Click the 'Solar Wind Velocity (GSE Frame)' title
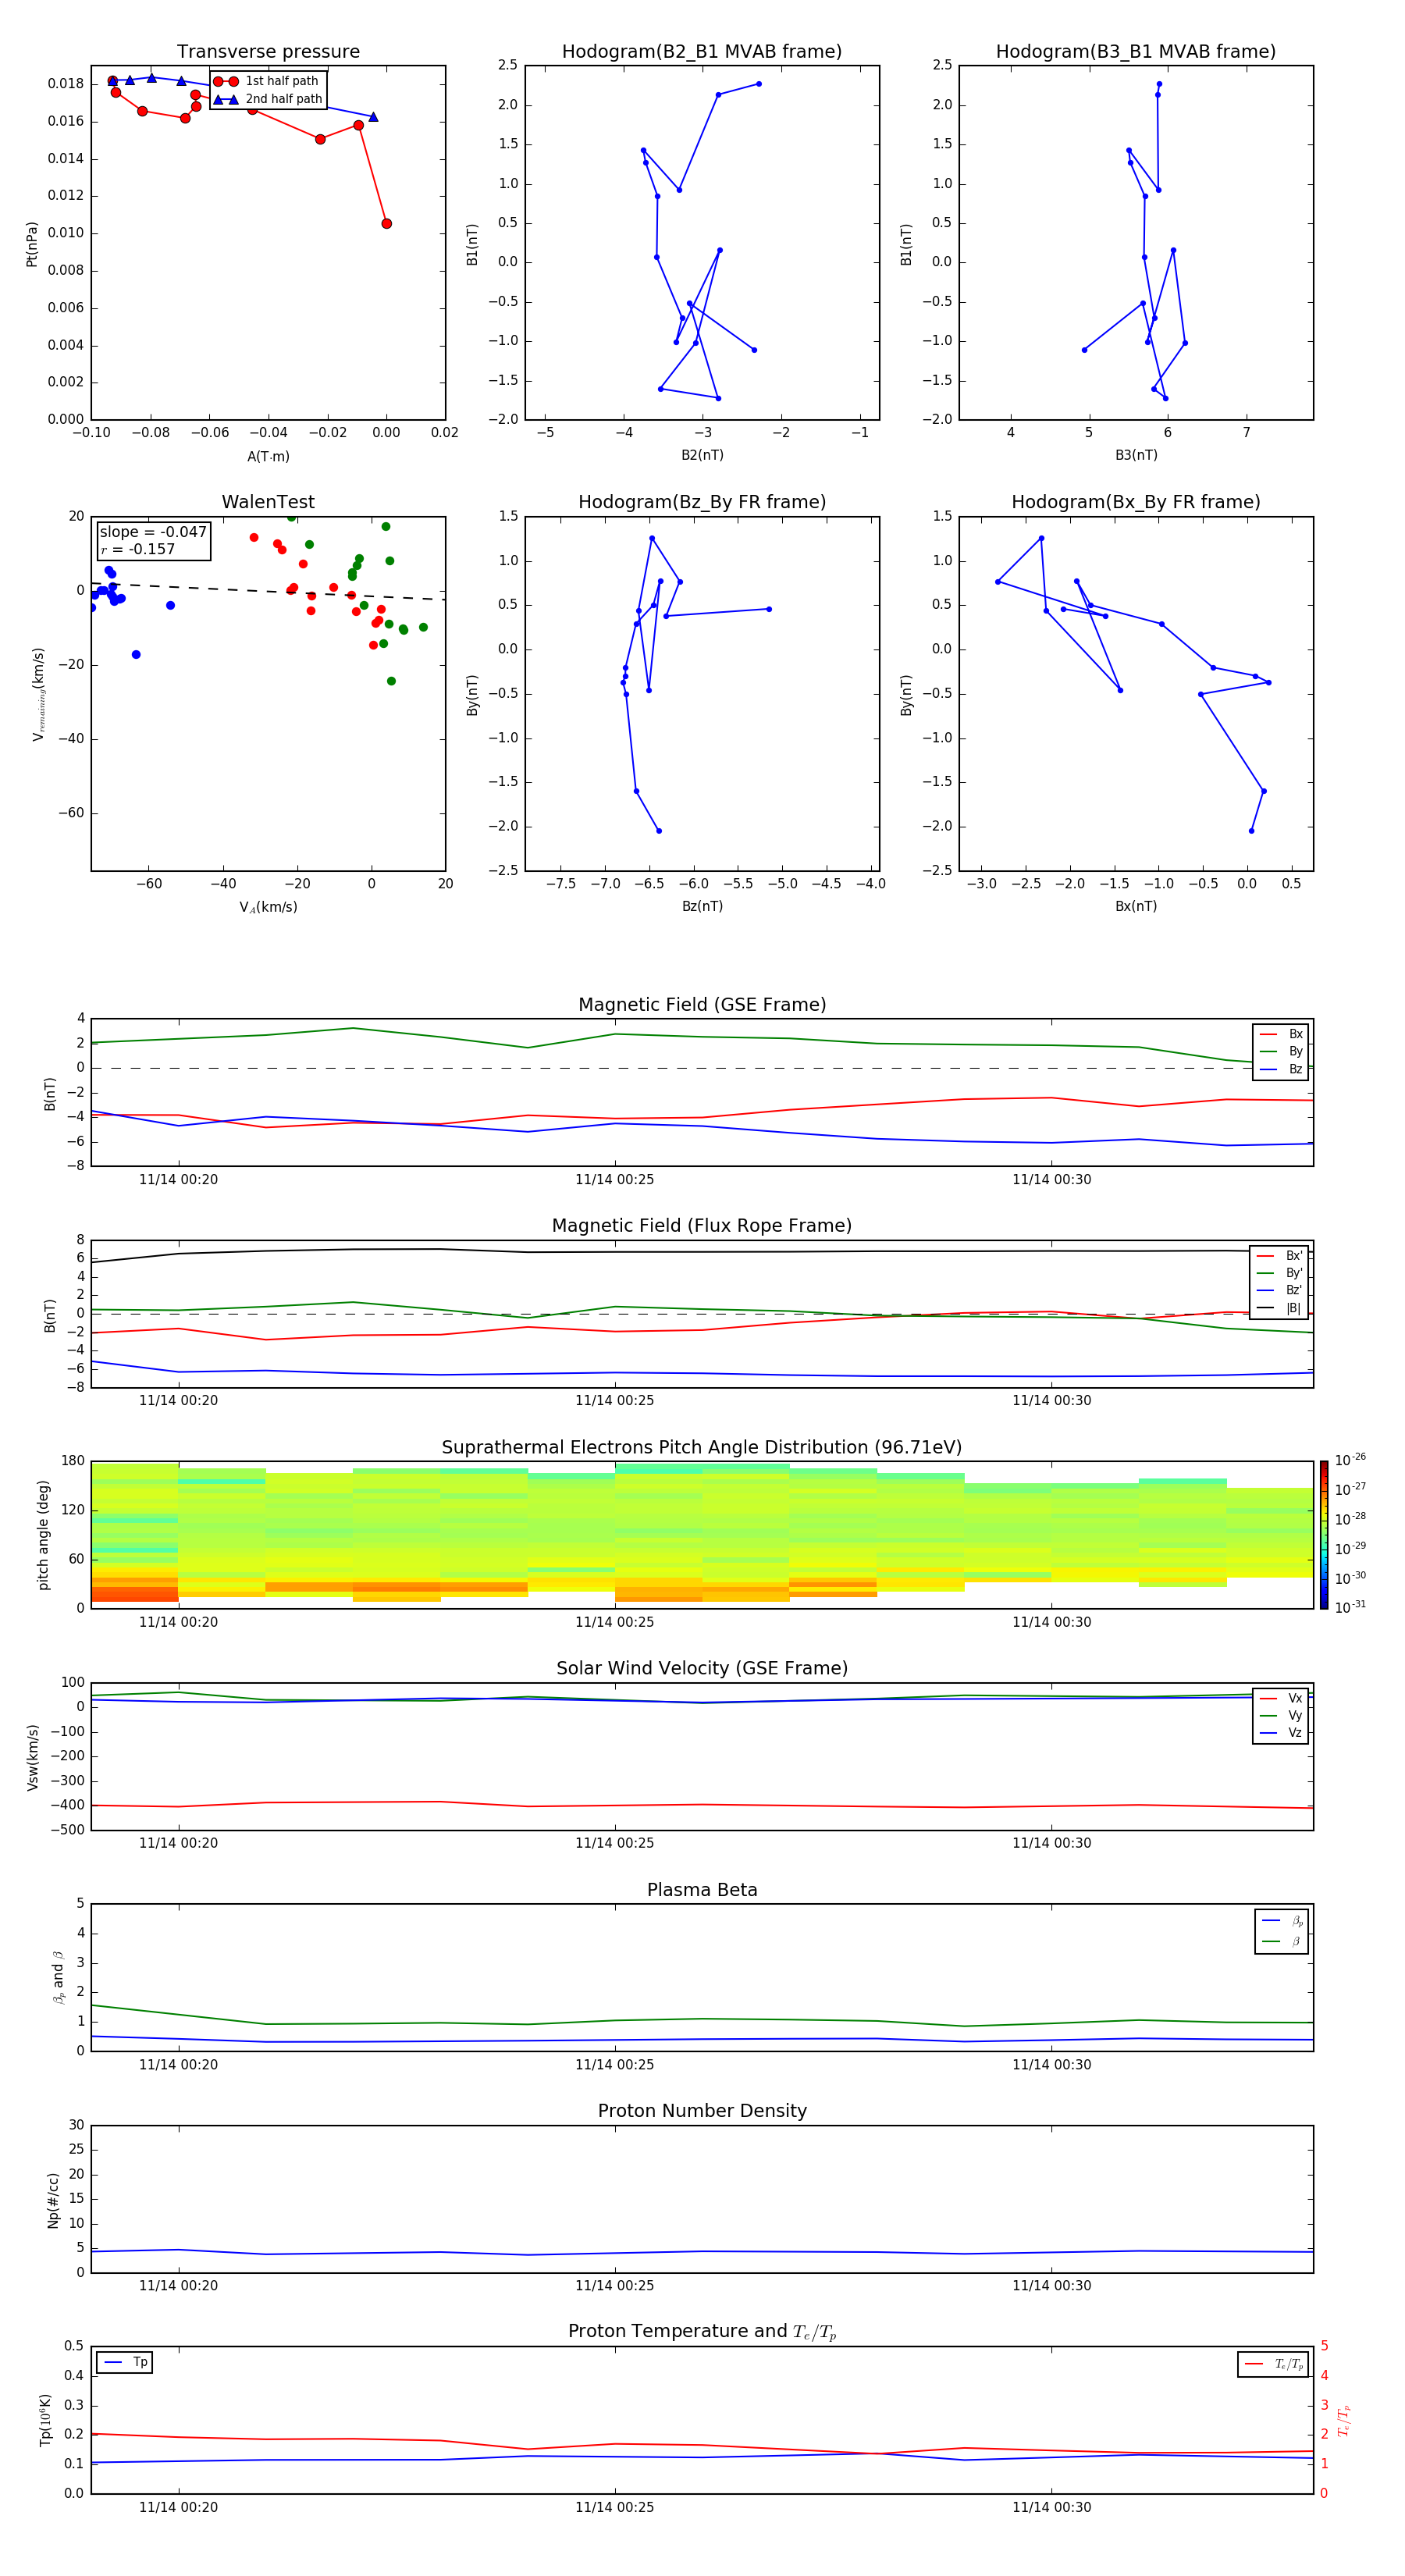Image resolution: width=1405 pixels, height=2576 pixels. 702,1668
